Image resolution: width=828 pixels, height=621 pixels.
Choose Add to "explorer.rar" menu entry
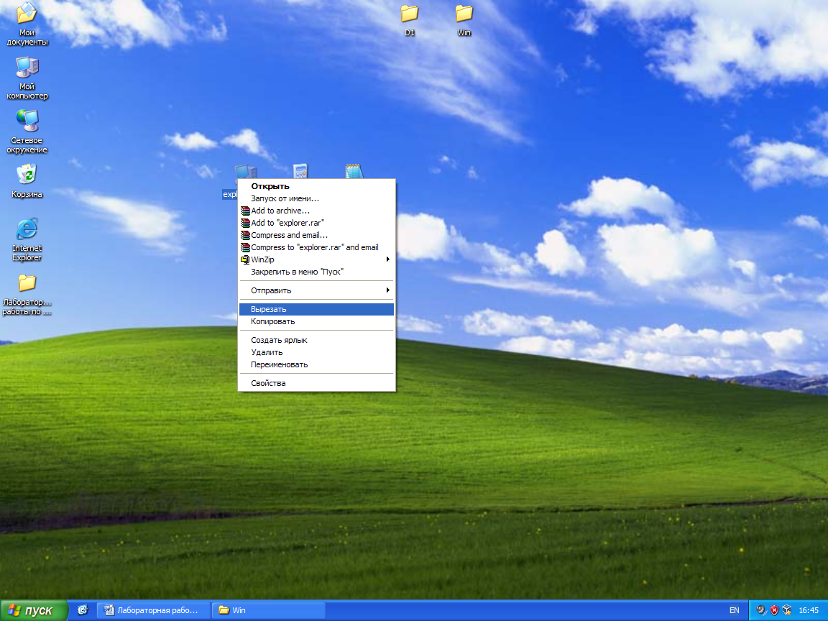(x=316, y=223)
